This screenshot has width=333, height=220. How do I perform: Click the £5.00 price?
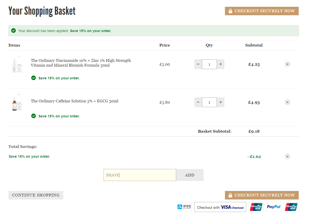tap(165, 64)
